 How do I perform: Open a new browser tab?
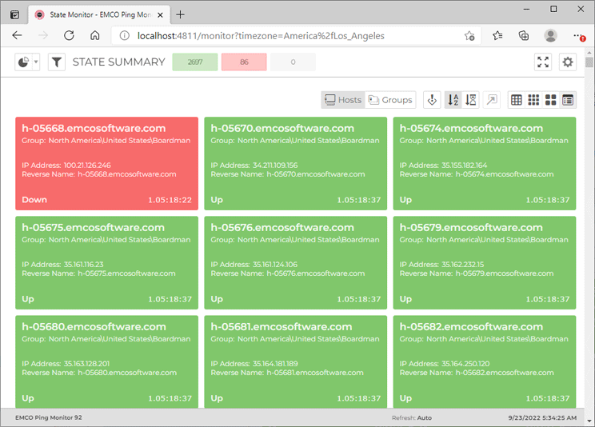[180, 14]
